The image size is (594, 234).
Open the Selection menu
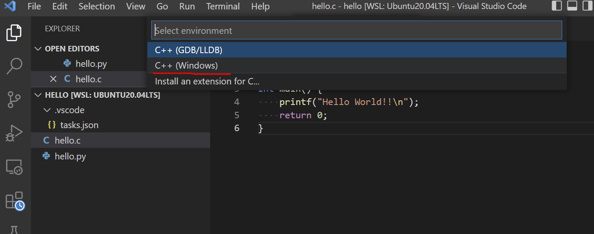coord(97,6)
